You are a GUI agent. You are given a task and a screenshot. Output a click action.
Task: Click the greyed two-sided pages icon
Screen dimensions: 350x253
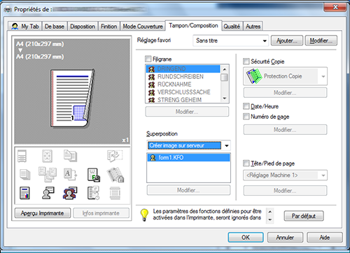[x=70, y=156]
